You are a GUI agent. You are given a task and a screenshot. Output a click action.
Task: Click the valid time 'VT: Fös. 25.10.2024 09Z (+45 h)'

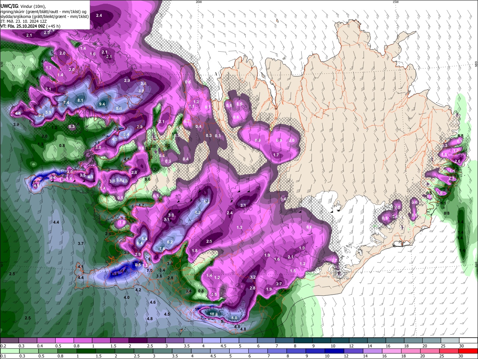click(30, 26)
